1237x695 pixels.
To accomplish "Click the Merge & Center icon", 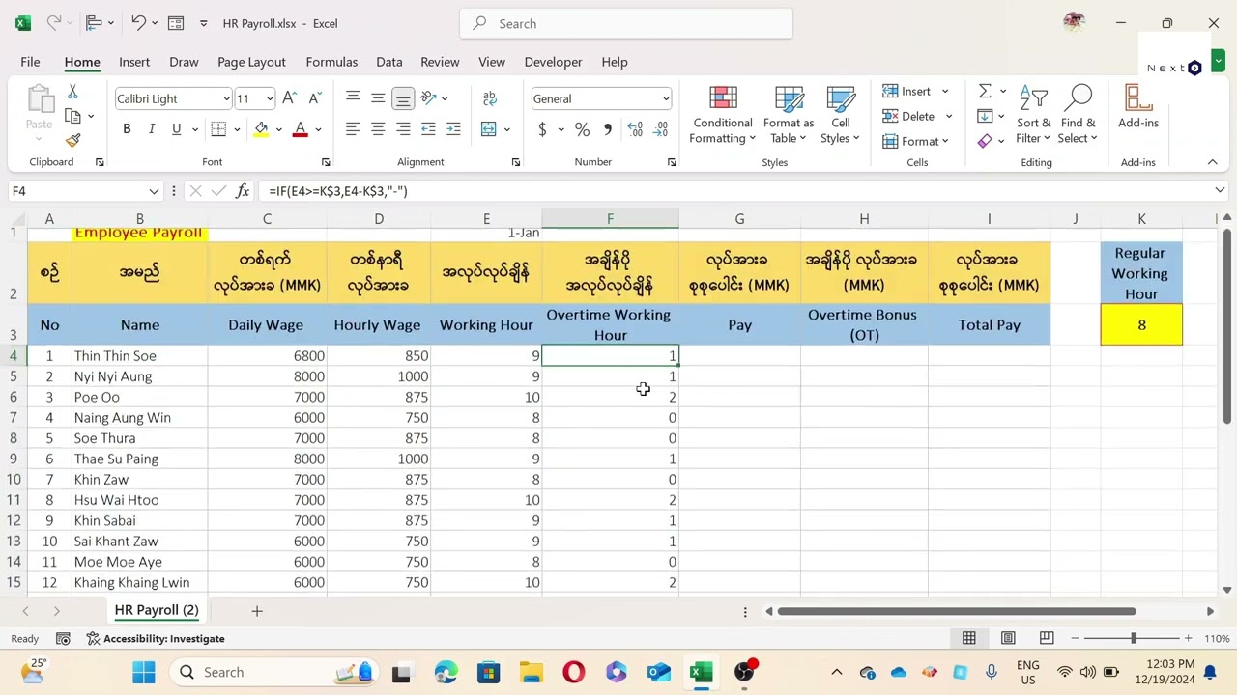I will click(x=489, y=129).
